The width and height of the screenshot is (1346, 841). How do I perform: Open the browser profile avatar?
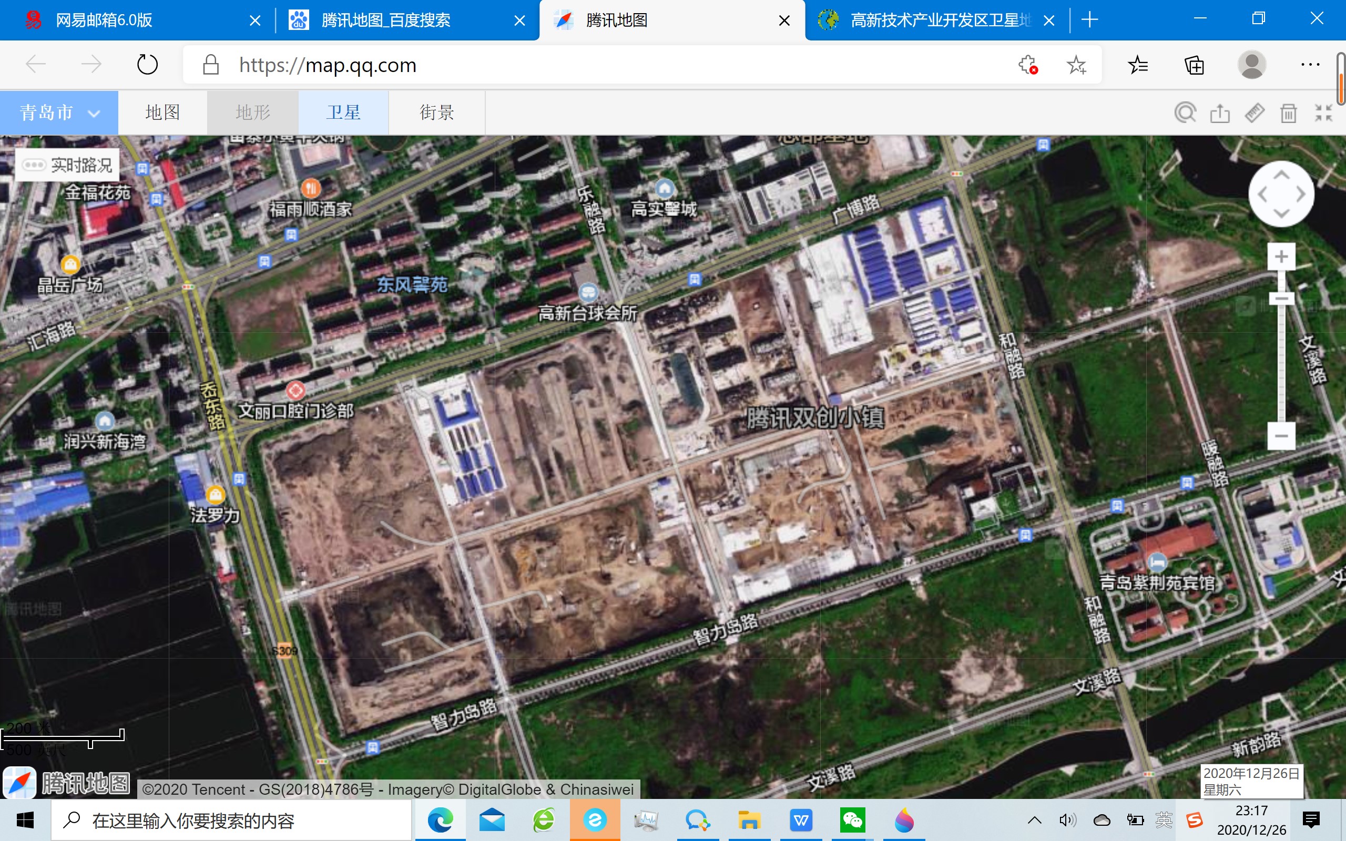pyautogui.click(x=1252, y=65)
